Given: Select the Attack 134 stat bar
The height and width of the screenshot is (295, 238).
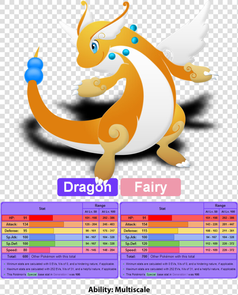Looking at the screenshot, I should [x=46, y=224].
